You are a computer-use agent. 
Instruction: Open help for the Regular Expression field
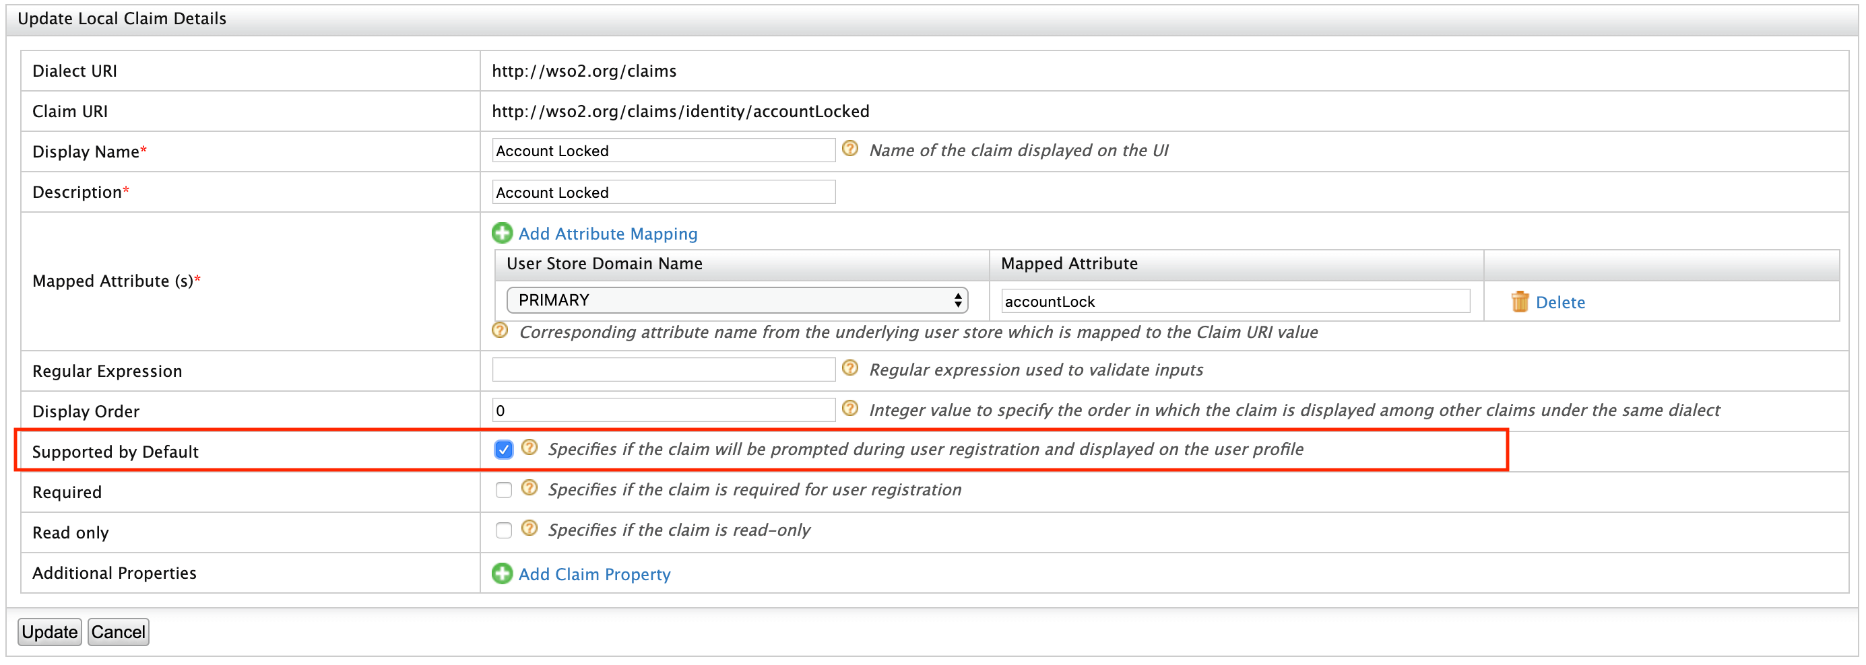tap(851, 367)
